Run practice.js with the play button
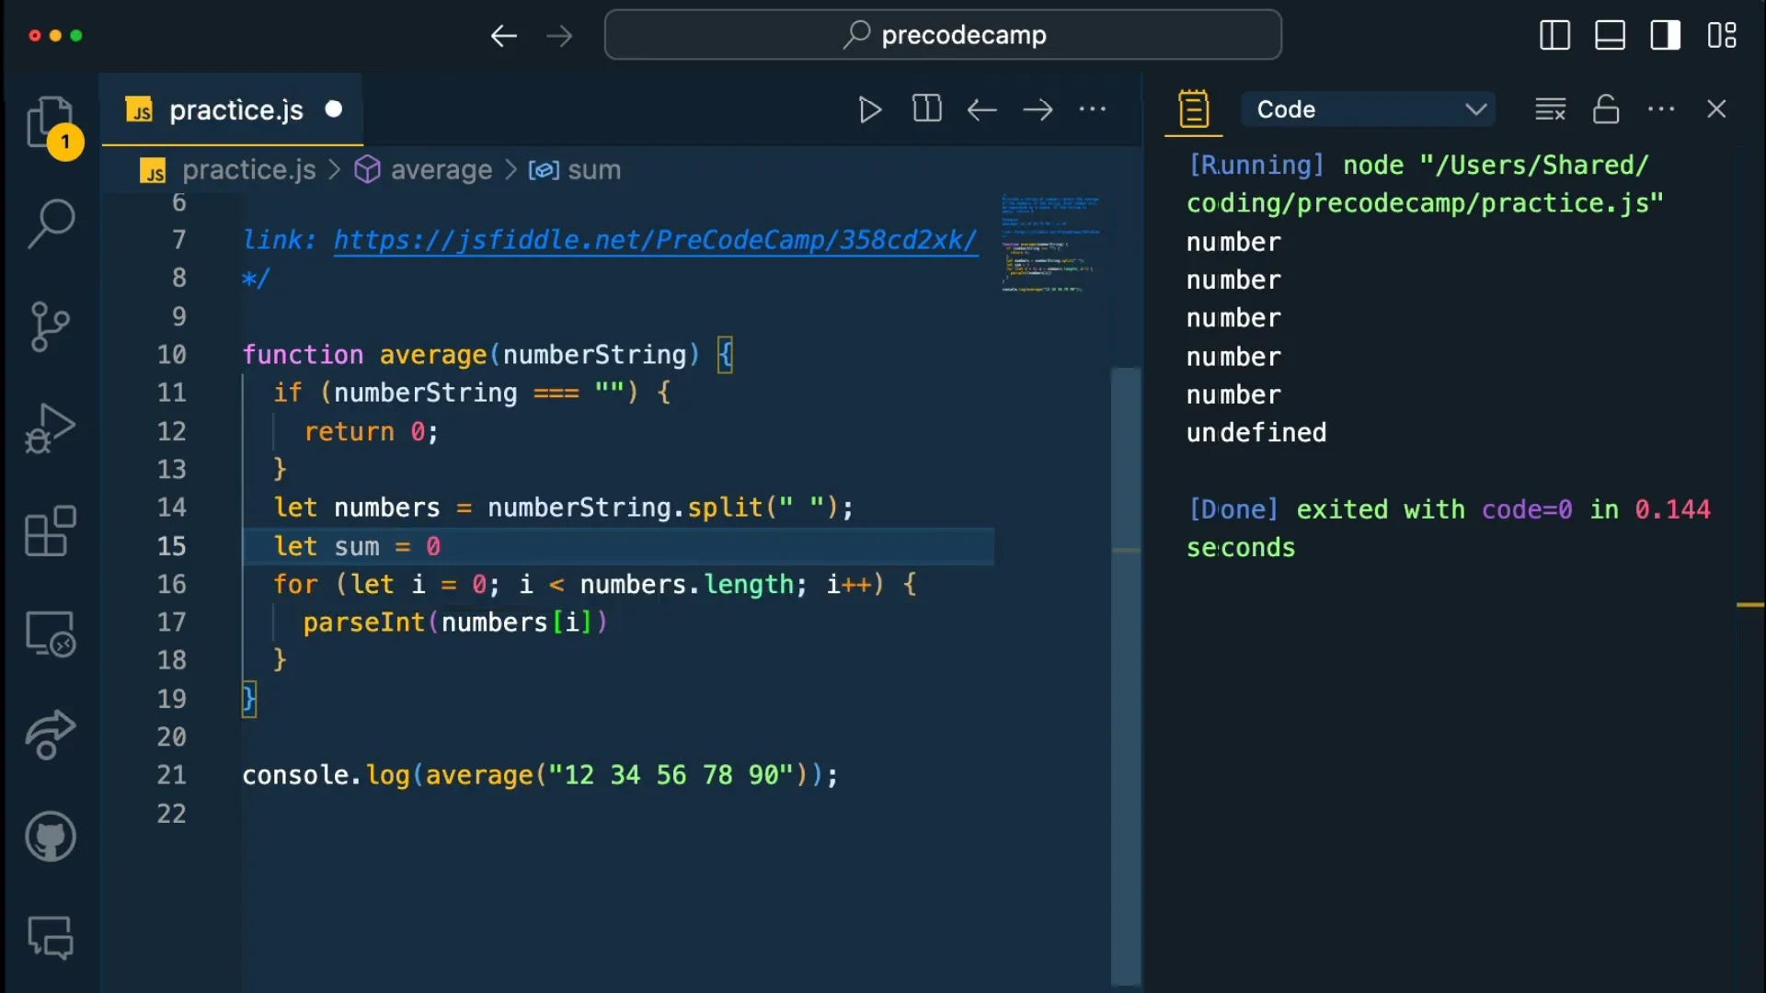The height and width of the screenshot is (993, 1766). point(869,109)
